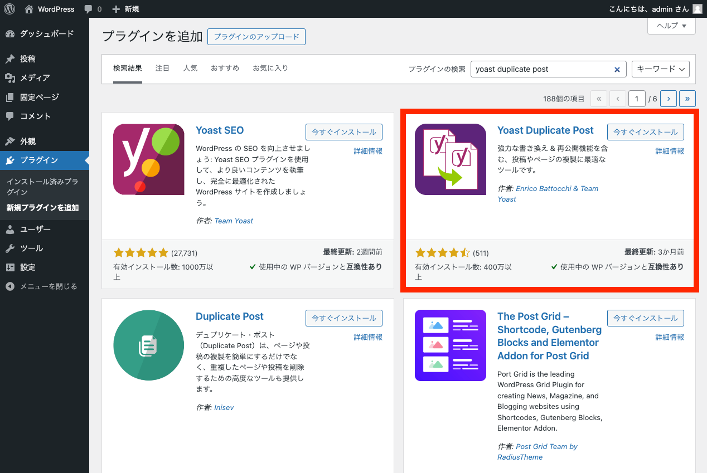Open the Yoast Duplicate Post title link
Viewport: 707px width, 473px height.
pyautogui.click(x=545, y=130)
